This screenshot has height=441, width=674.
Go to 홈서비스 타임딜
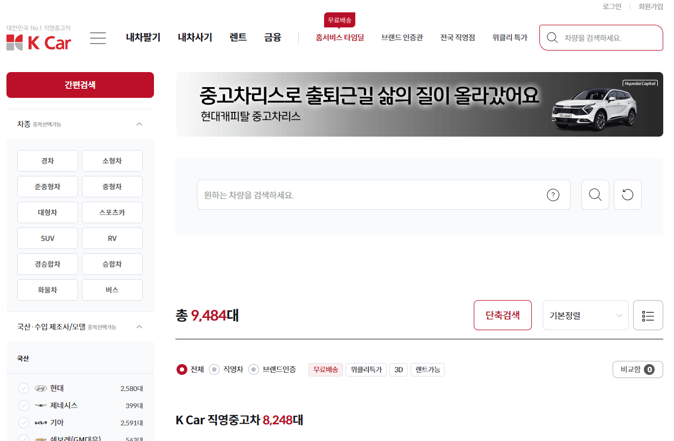tap(340, 38)
